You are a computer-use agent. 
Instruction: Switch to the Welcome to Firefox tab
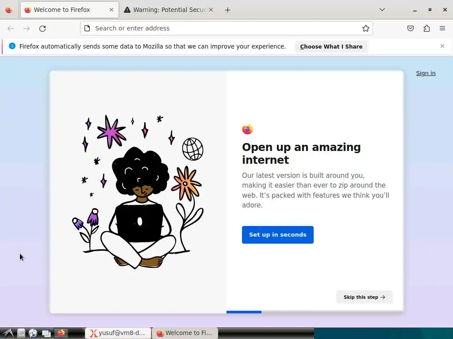click(x=69, y=10)
